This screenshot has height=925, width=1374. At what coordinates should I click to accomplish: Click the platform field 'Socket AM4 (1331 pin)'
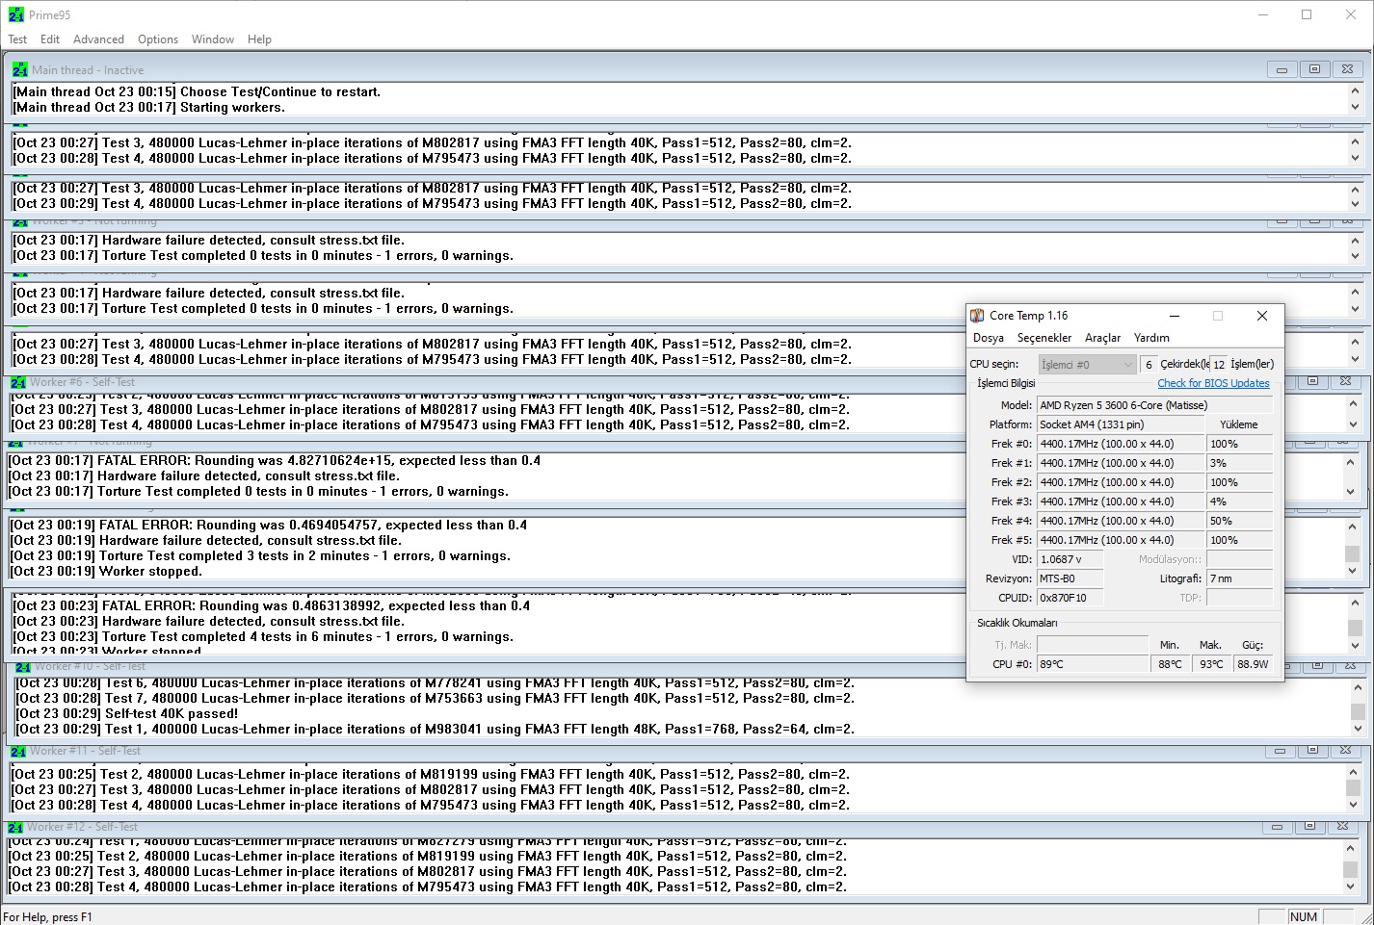(1121, 424)
